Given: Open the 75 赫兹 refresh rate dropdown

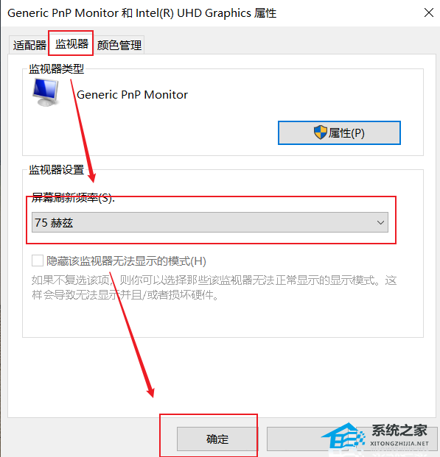Looking at the screenshot, I should click(x=210, y=223).
